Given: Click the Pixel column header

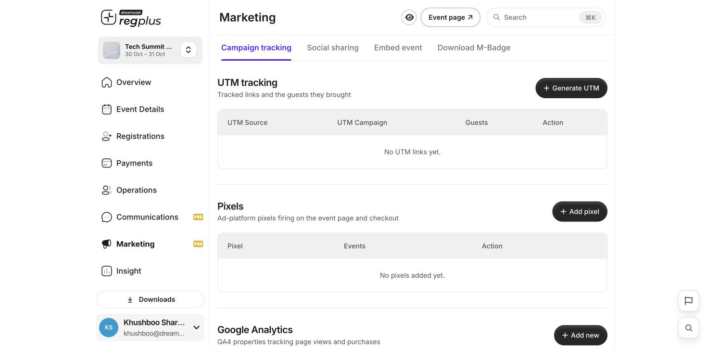Looking at the screenshot, I should tap(235, 246).
